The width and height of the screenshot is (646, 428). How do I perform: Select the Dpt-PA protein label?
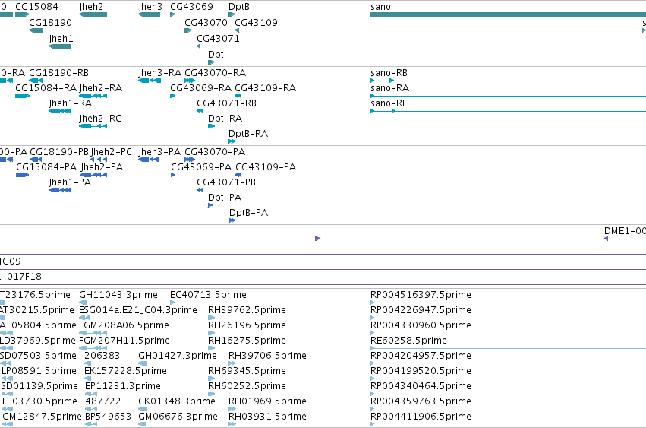click(x=225, y=198)
